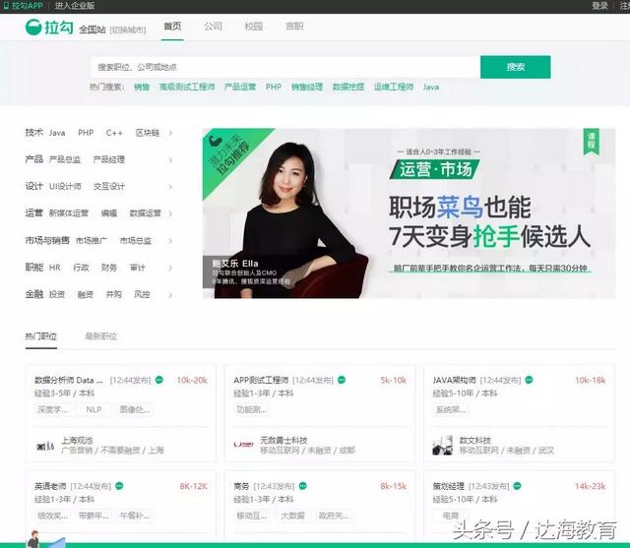Viewport: 630px width, 548px height.
Task: Expand the 运营 category arrow
Action: (170, 213)
